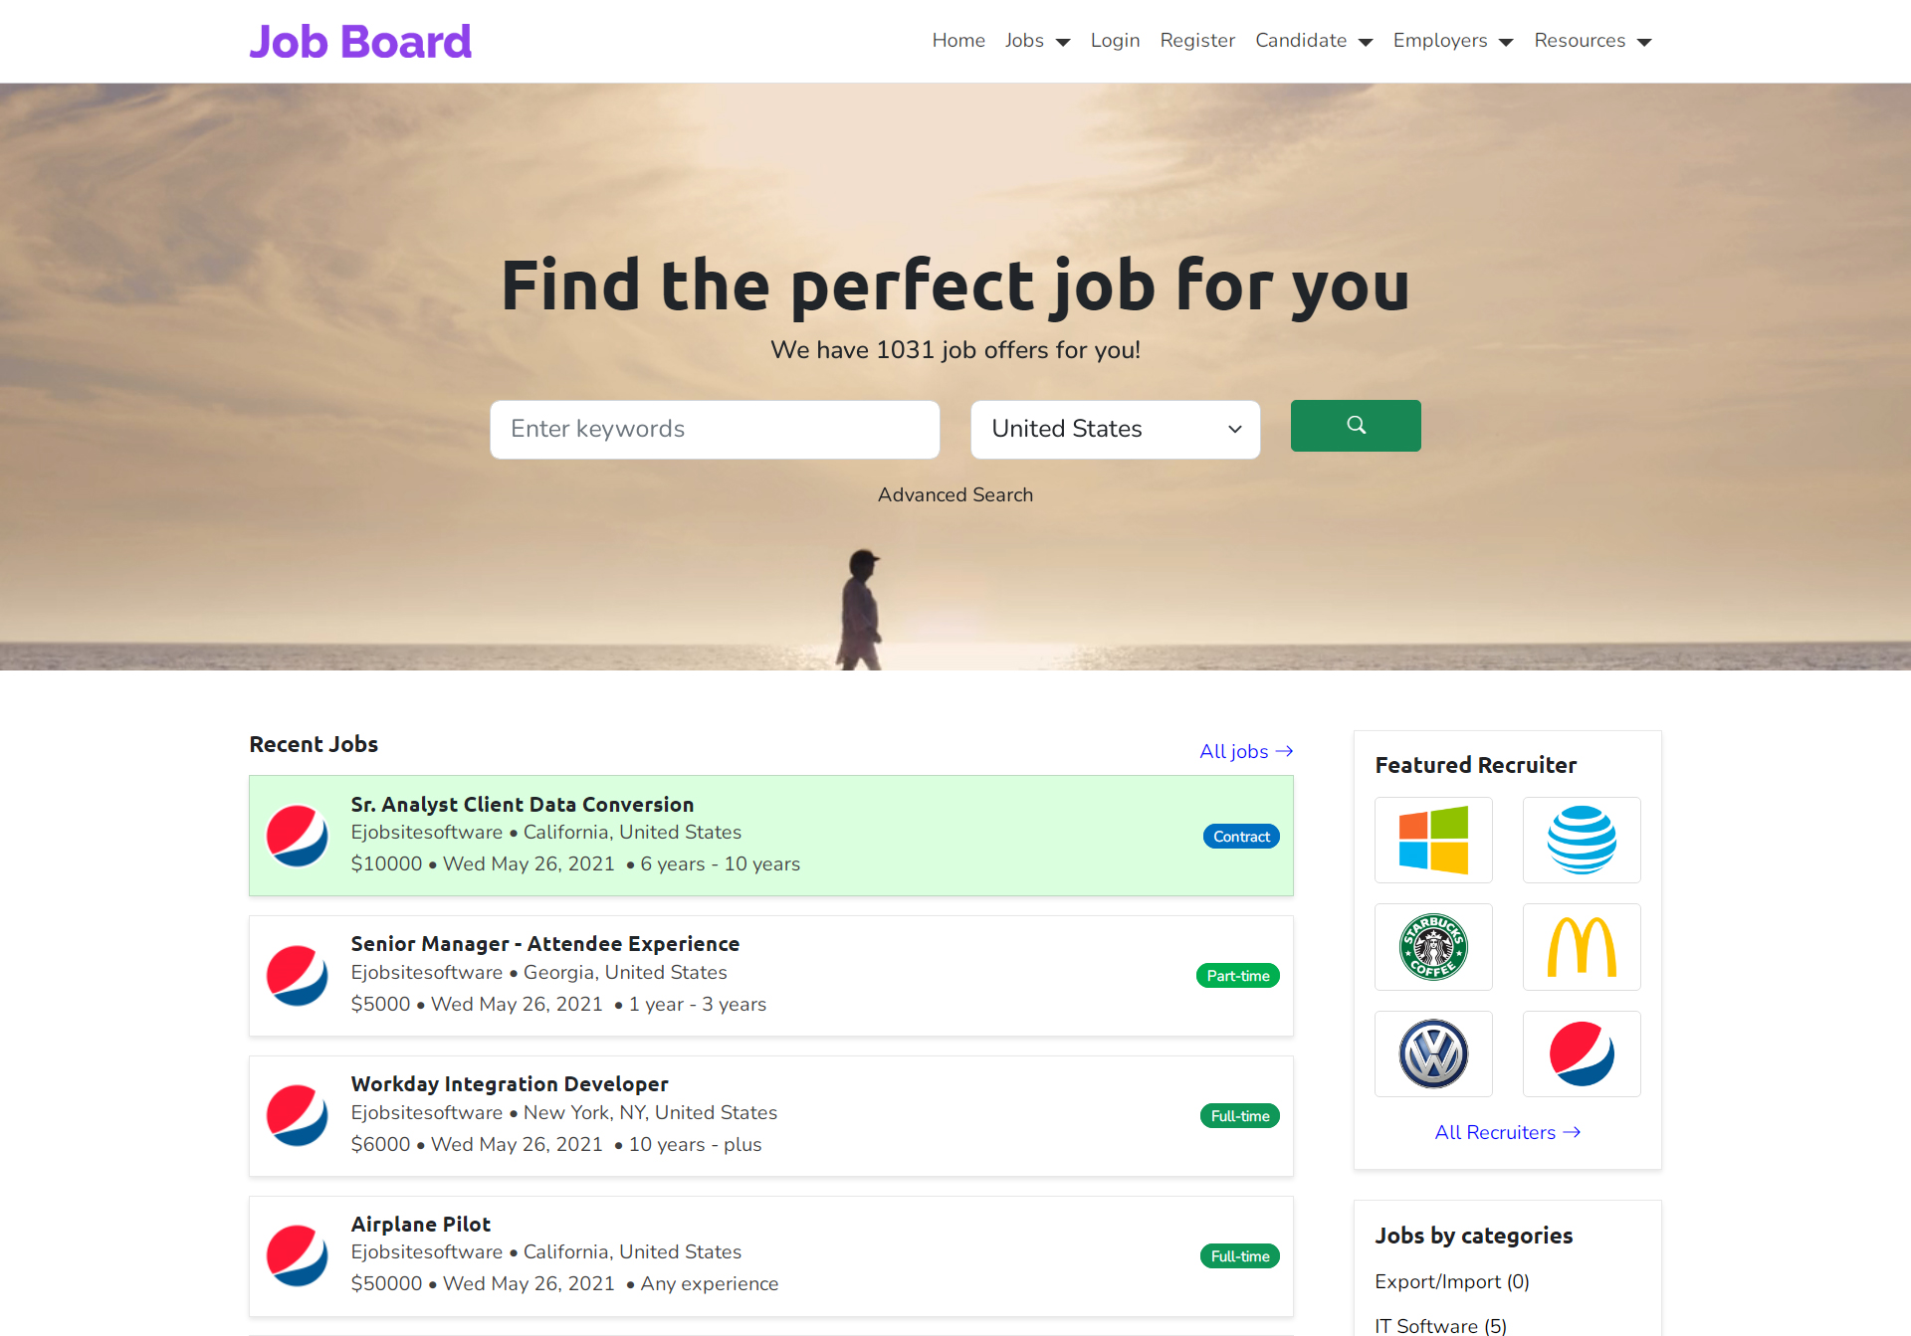
Task: Click the Volkswagen recruiter logo
Action: pyautogui.click(x=1433, y=1053)
